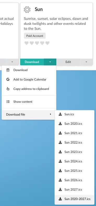This screenshot has width=96, height=206.
Task: Click download icon next to Sun 2022.ics
Action: 60,142
